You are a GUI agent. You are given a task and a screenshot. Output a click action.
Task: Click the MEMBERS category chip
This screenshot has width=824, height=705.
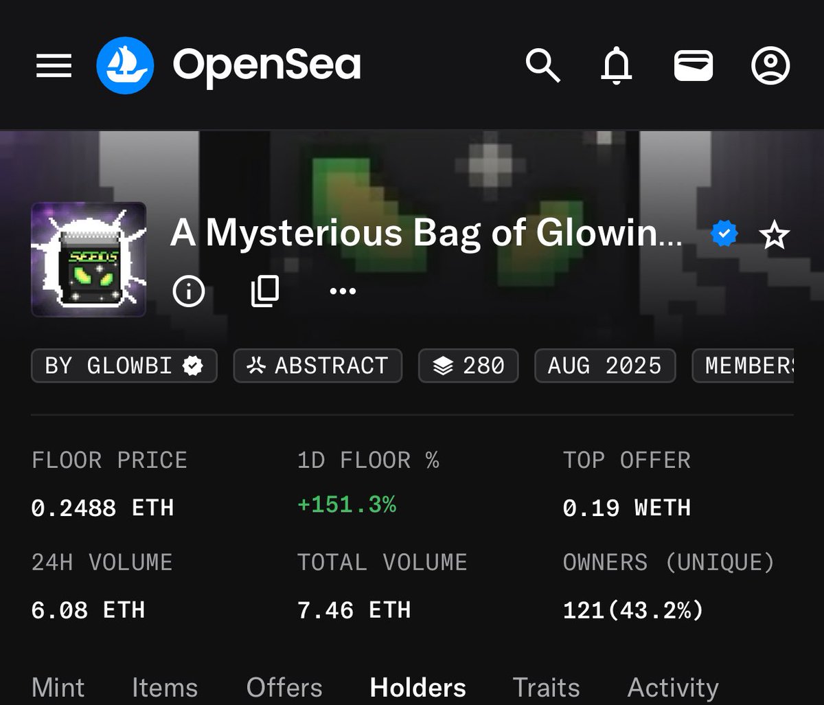pos(743,366)
